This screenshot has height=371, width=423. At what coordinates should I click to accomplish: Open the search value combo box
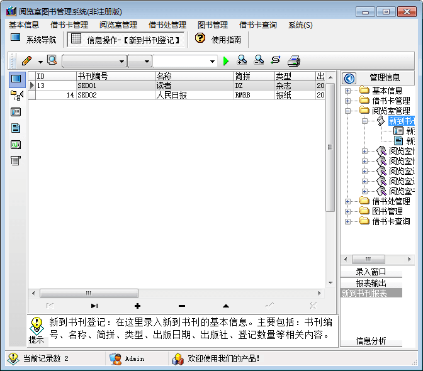pos(185,62)
